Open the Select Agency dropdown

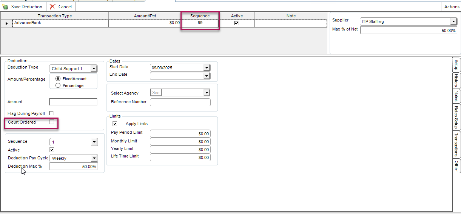coord(206,93)
